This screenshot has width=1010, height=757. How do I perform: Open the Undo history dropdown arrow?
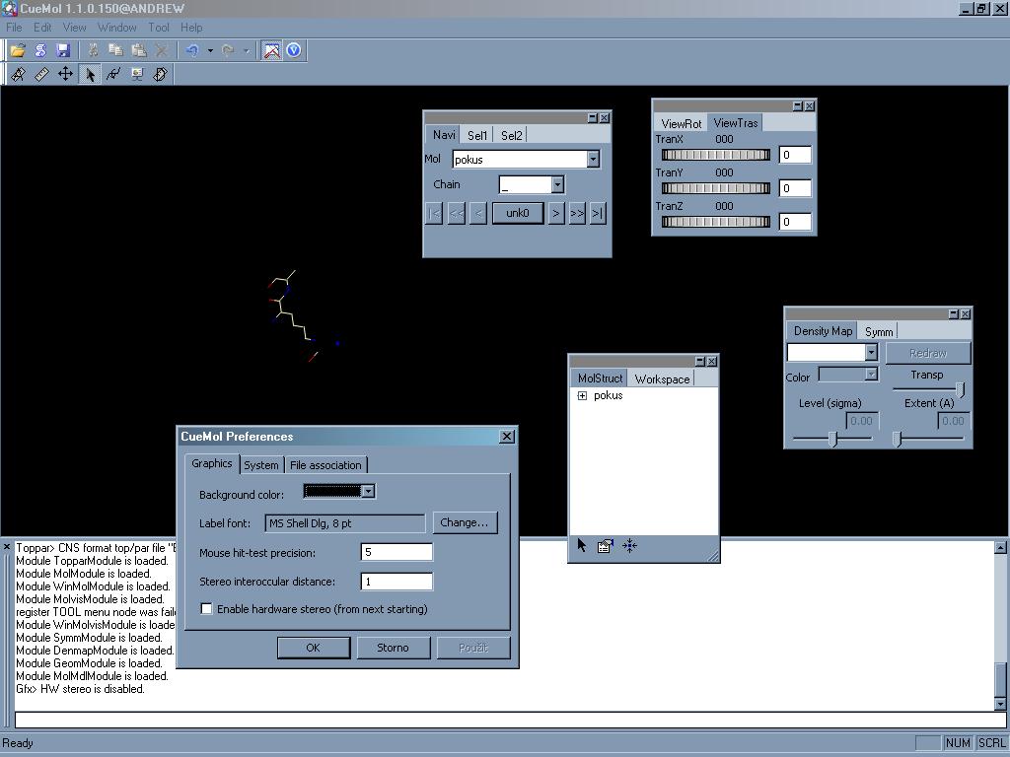tap(210, 50)
